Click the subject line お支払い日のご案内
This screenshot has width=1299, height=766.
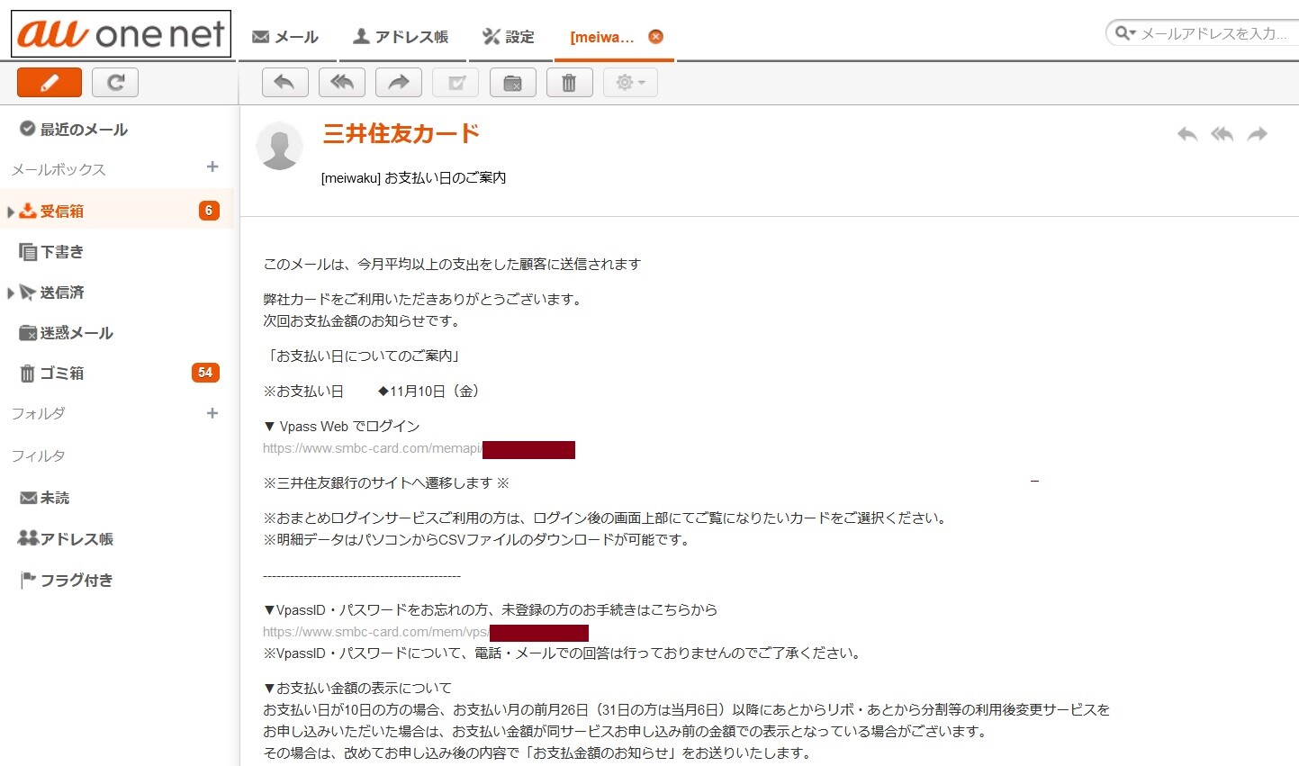click(445, 178)
